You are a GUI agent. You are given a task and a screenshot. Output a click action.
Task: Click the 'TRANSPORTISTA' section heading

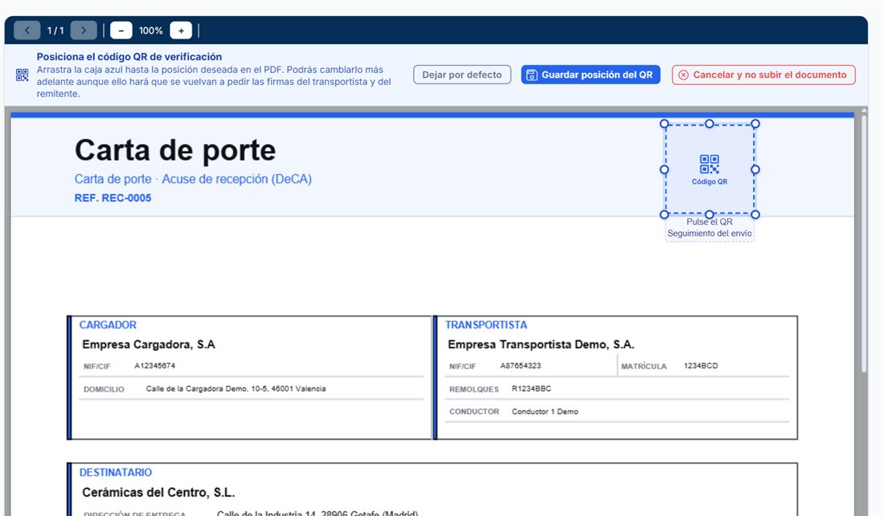click(x=486, y=325)
